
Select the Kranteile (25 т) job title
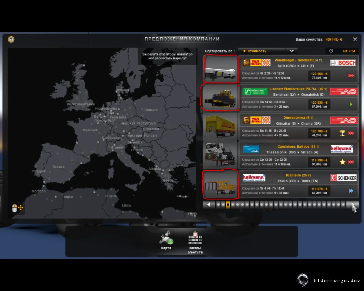pos(298,175)
